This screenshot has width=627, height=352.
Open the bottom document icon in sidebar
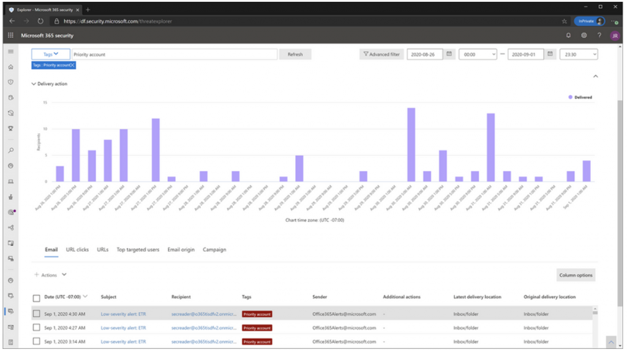point(11,342)
